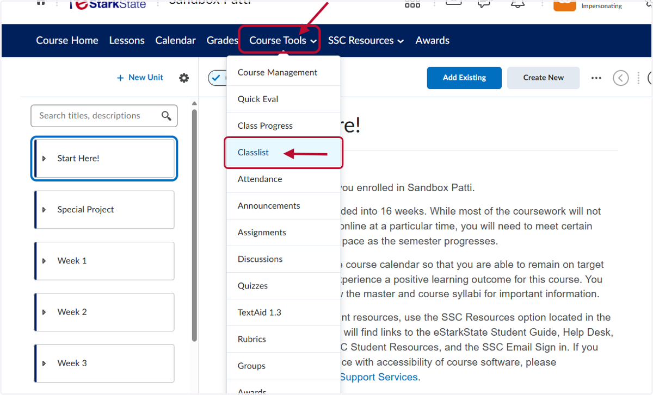
Task: Open Attendance from the menu
Action: (x=284, y=179)
